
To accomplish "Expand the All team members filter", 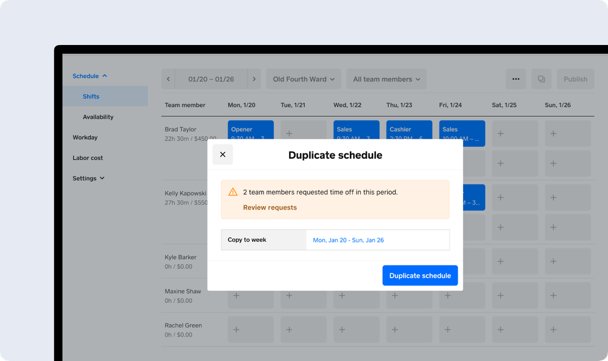I will pos(386,79).
